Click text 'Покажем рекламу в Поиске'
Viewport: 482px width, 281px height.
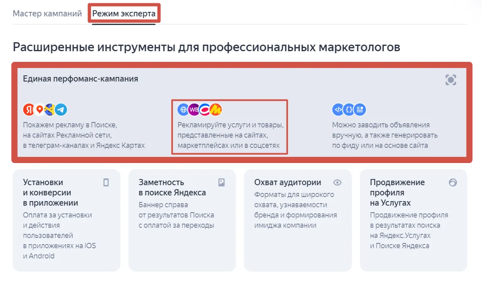click(70, 125)
